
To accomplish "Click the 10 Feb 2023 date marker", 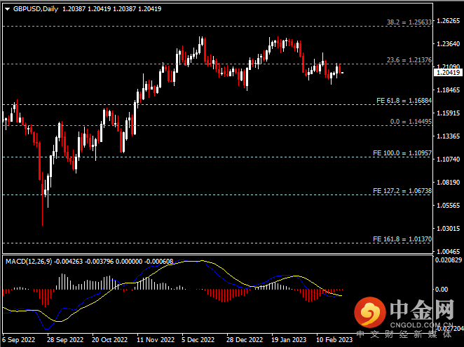I will click(x=334, y=341).
